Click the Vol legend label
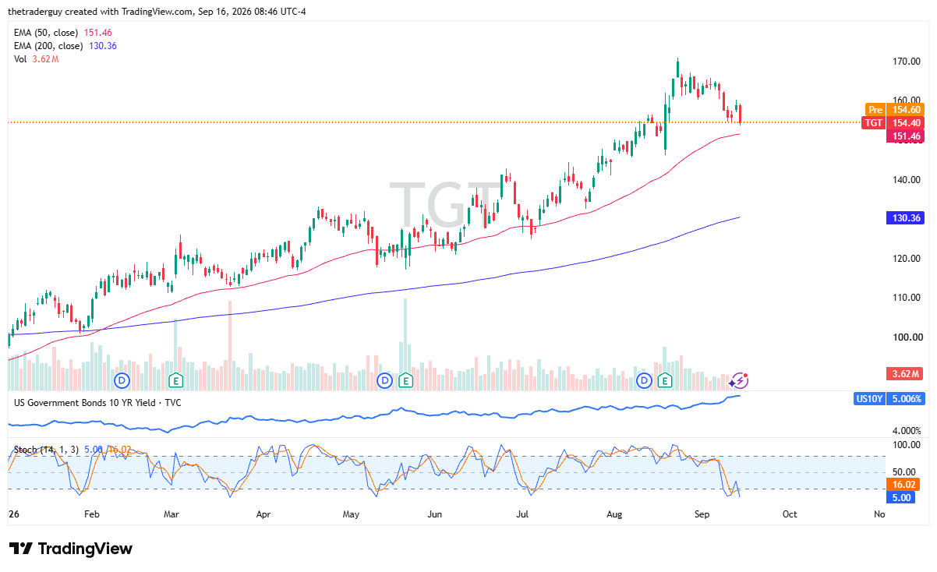This screenshot has width=937, height=572. (x=21, y=59)
